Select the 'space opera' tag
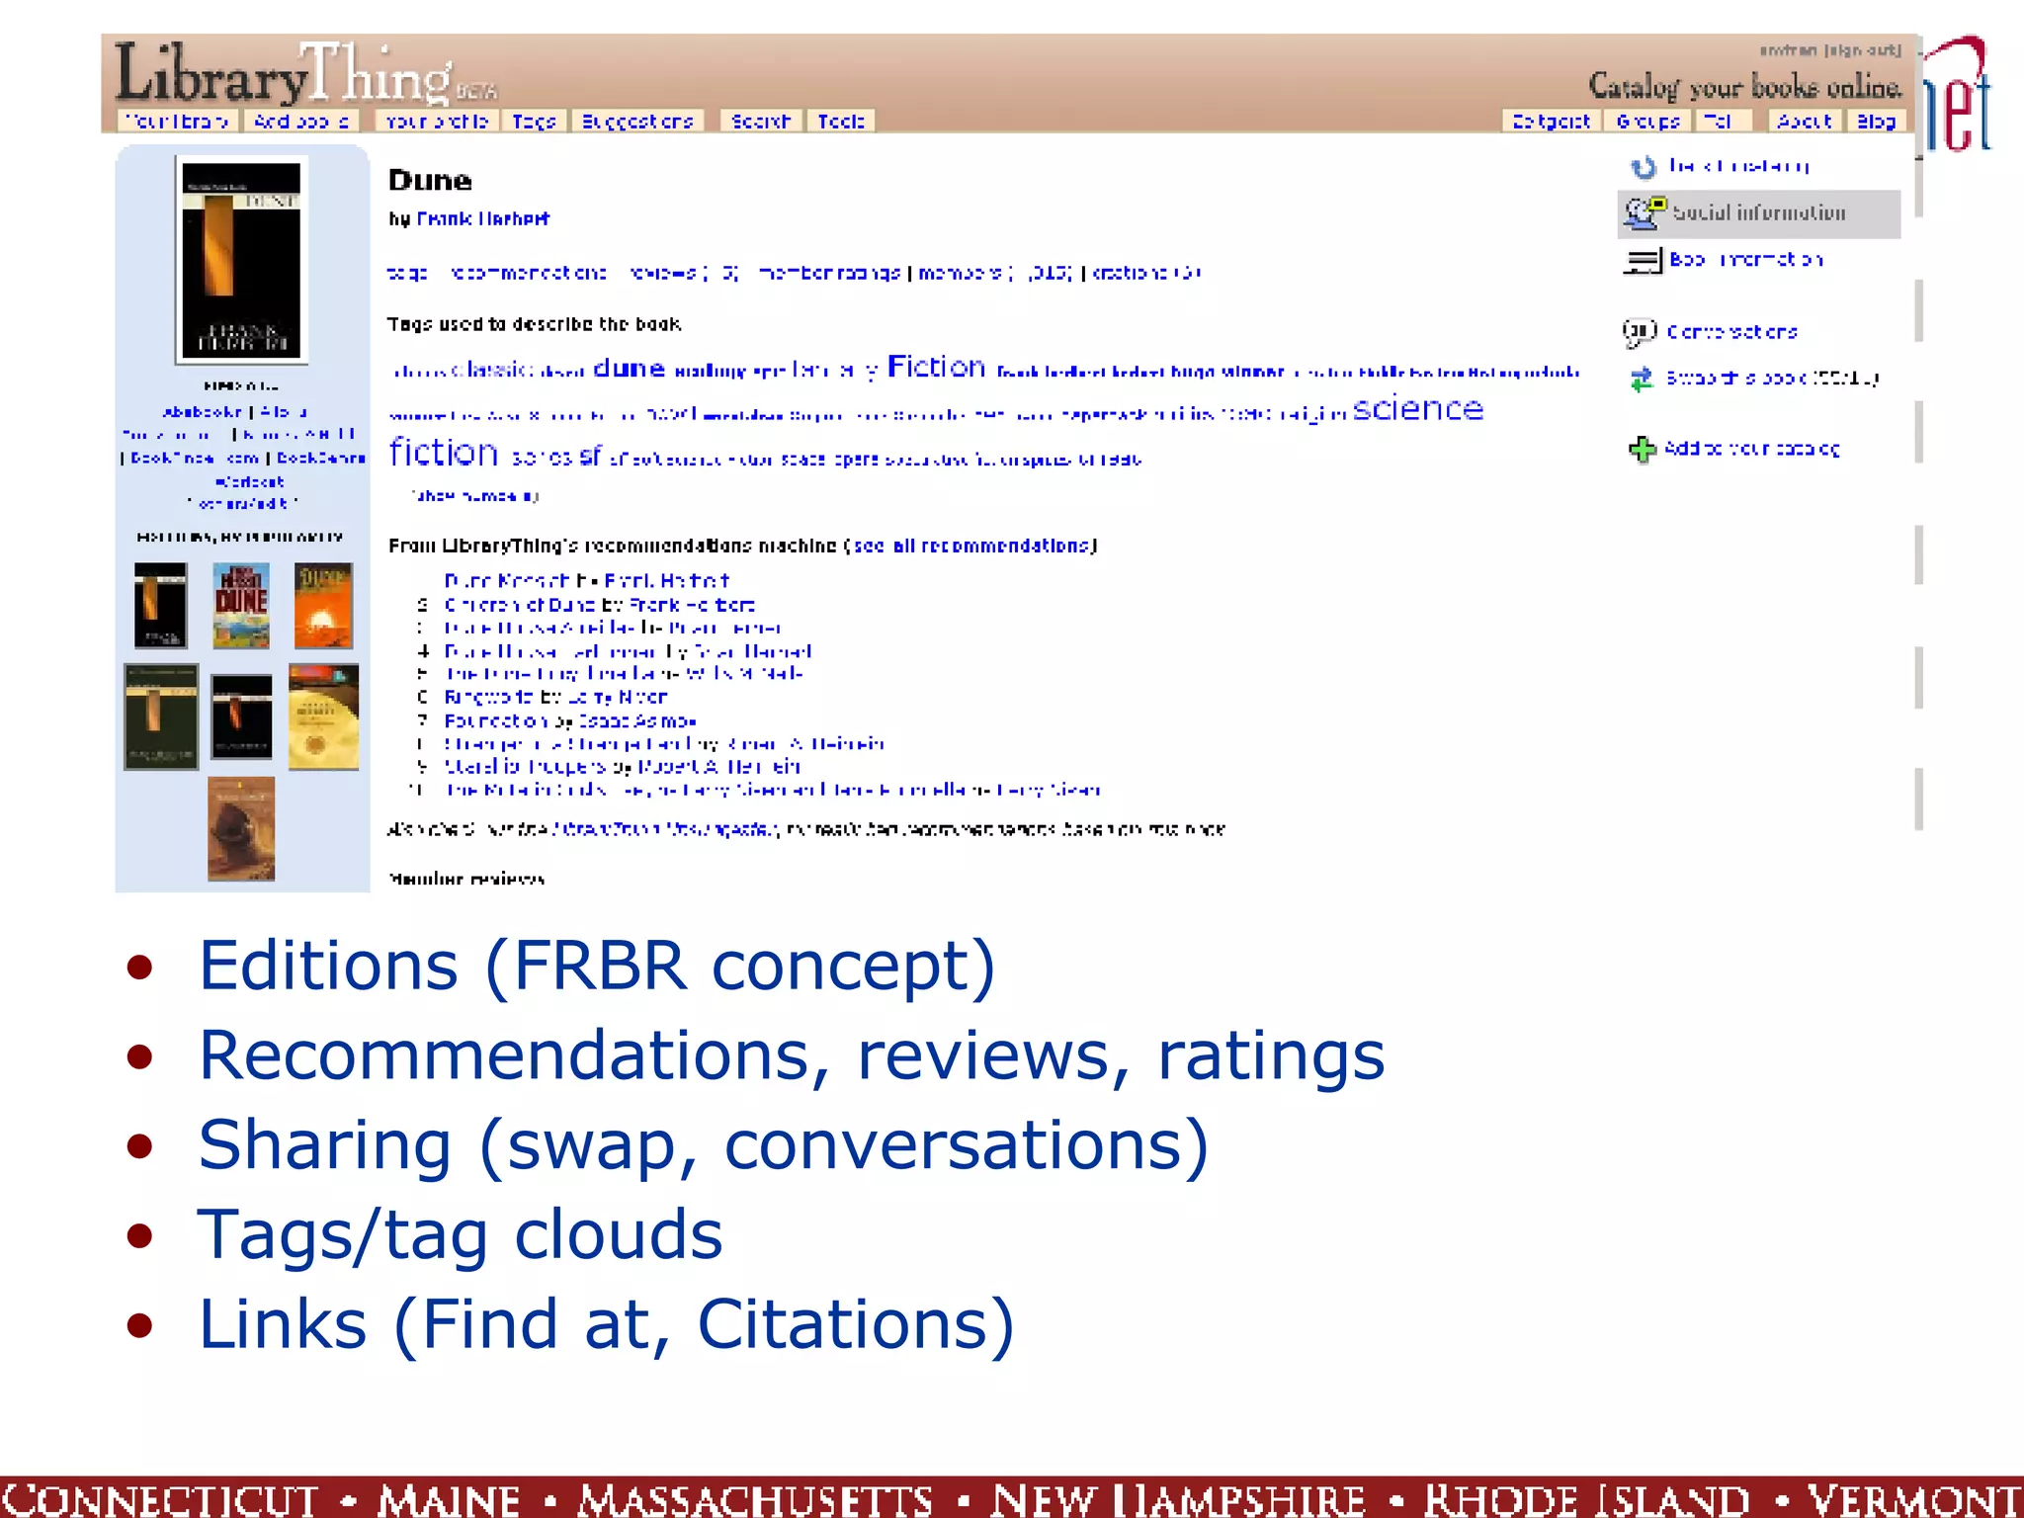 [828, 460]
